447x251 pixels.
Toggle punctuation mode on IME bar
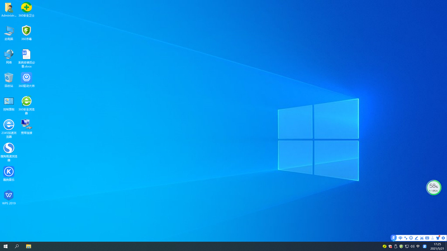coord(406,238)
